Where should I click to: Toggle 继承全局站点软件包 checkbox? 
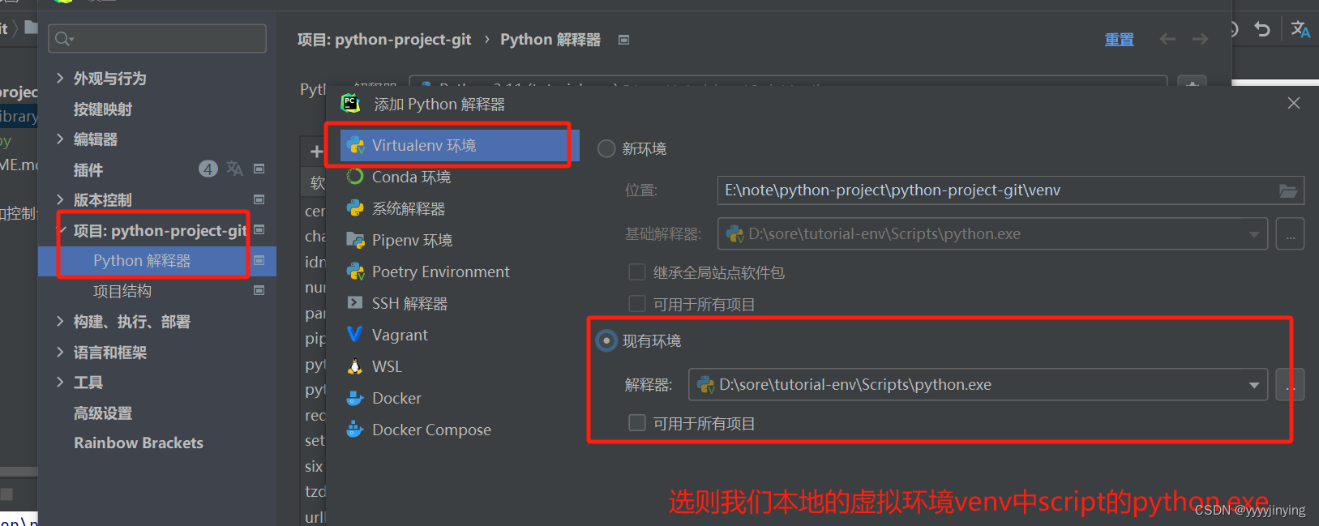point(637,272)
